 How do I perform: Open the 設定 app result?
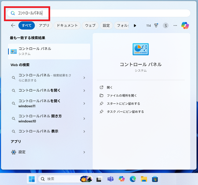(x=49, y=152)
